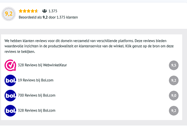Screen dimensions: 187x128
Task: Open 328 Reviews bij Bol.com
Action: tap(37, 110)
